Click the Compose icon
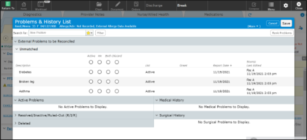307x140 pixels. tap(254, 5)
